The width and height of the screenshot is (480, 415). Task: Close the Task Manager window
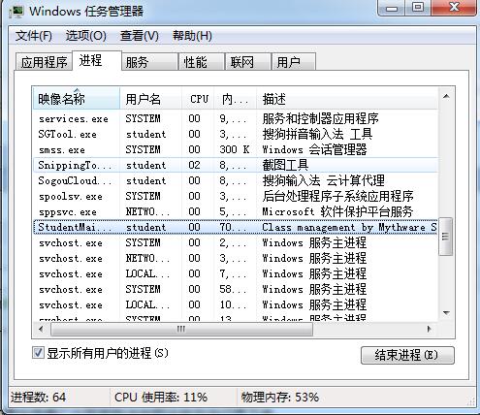coord(454,8)
